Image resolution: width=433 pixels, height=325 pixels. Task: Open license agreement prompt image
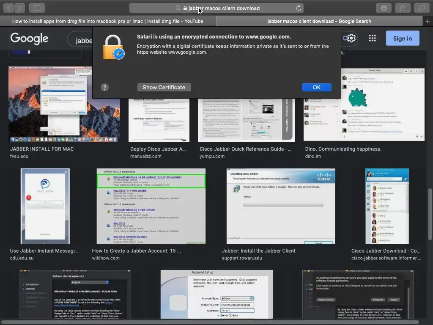[x=358, y=295]
